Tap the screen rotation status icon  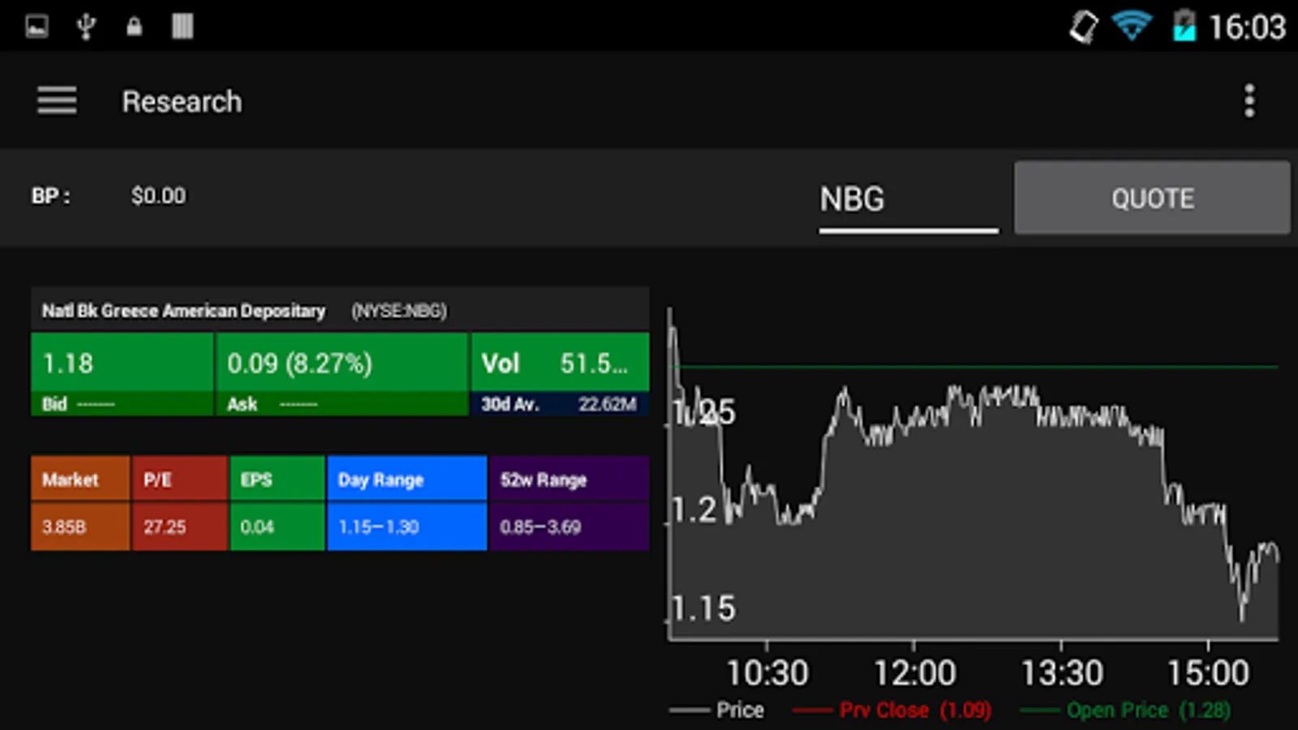coord(1083,27)
